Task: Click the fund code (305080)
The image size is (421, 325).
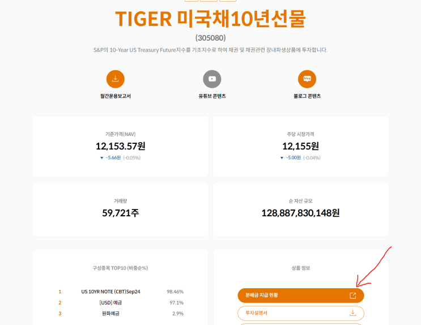Action: coord(210,38)
